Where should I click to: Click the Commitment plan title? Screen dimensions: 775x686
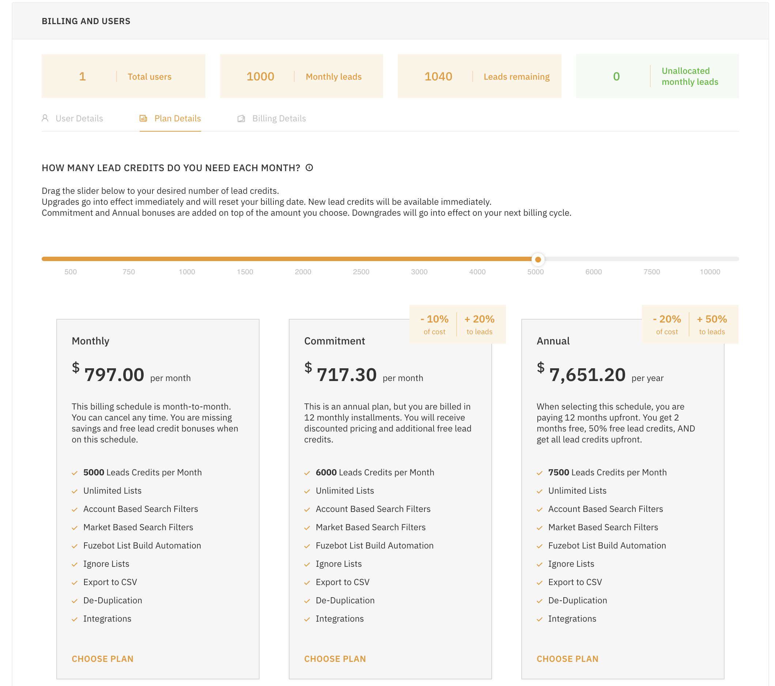pos(334,340)
